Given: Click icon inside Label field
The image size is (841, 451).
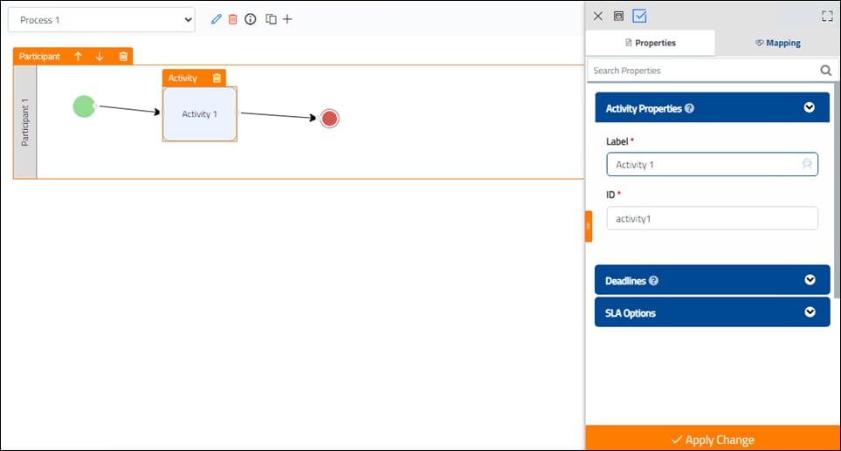Looking at the screenshot, I should 807,164.
